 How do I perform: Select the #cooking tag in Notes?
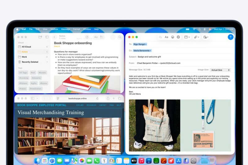(24, 78)
